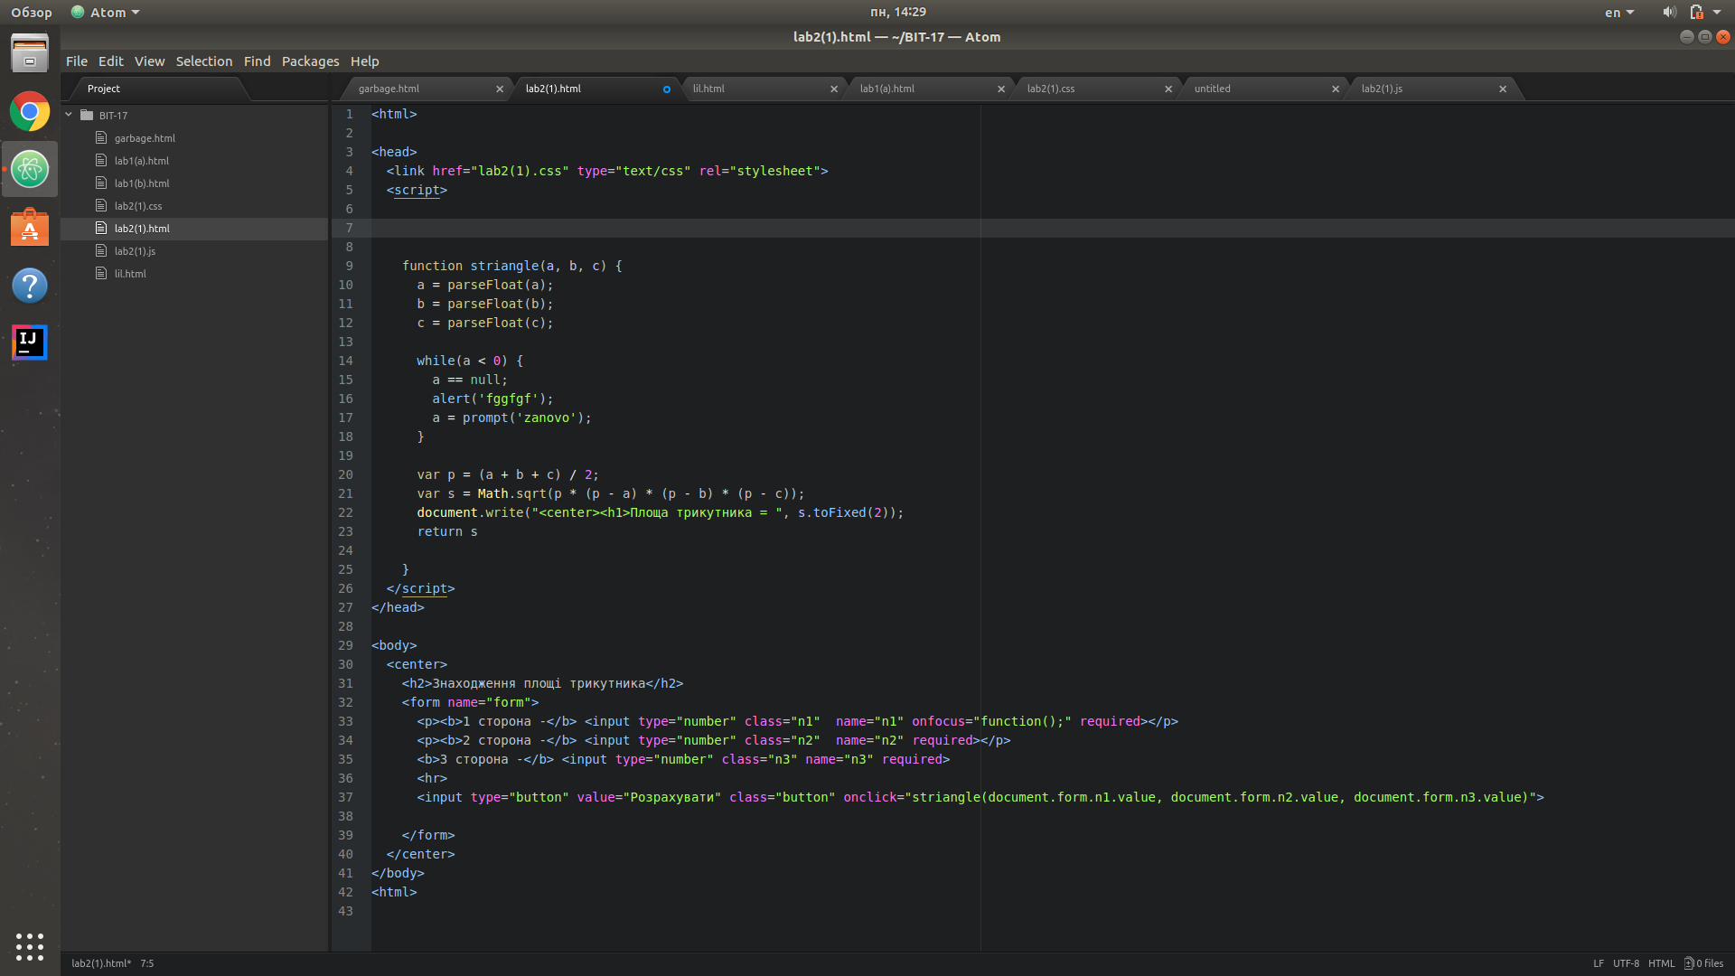Click the file icon next to lil.html in tree
This screenshot has height=976, width=1735.
pos(101,273)
